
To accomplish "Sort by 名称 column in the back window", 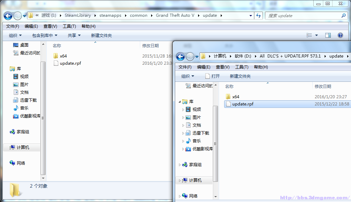I will pos(57,46).
